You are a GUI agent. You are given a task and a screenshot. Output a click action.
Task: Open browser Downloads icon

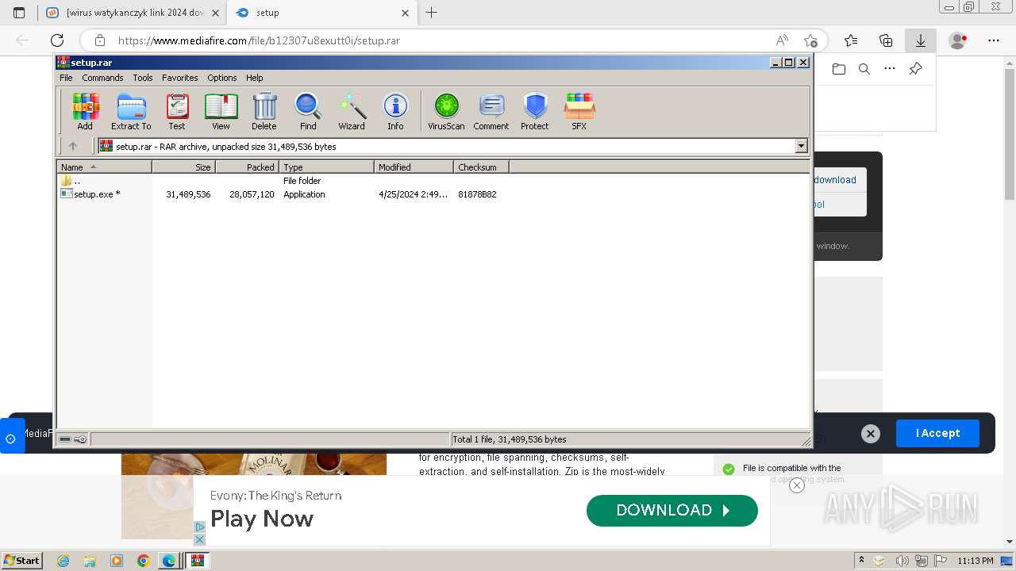[921, 40]
